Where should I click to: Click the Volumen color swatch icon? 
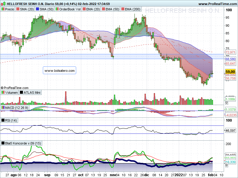[3, 92]
